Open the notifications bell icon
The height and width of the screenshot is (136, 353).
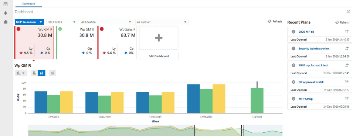click(x=6, y=13)
